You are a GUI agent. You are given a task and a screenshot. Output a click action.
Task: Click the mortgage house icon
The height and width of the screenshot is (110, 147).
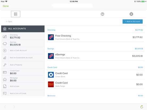pyautogui.click(x=5, y=79)
